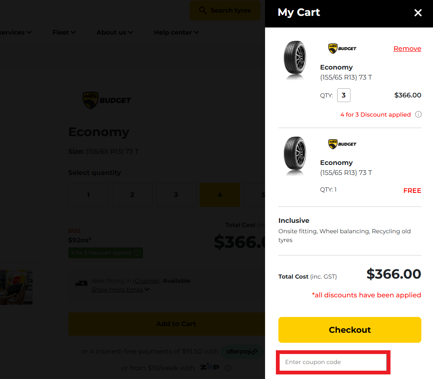Click the Afterpay payment logo
433x379 pixels.
click(242, 352)
